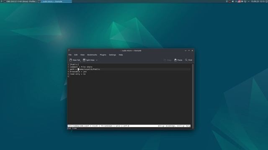268x150 pixels.
Task: Click the Split View toolbar button
Action: [x=89, y=60]
